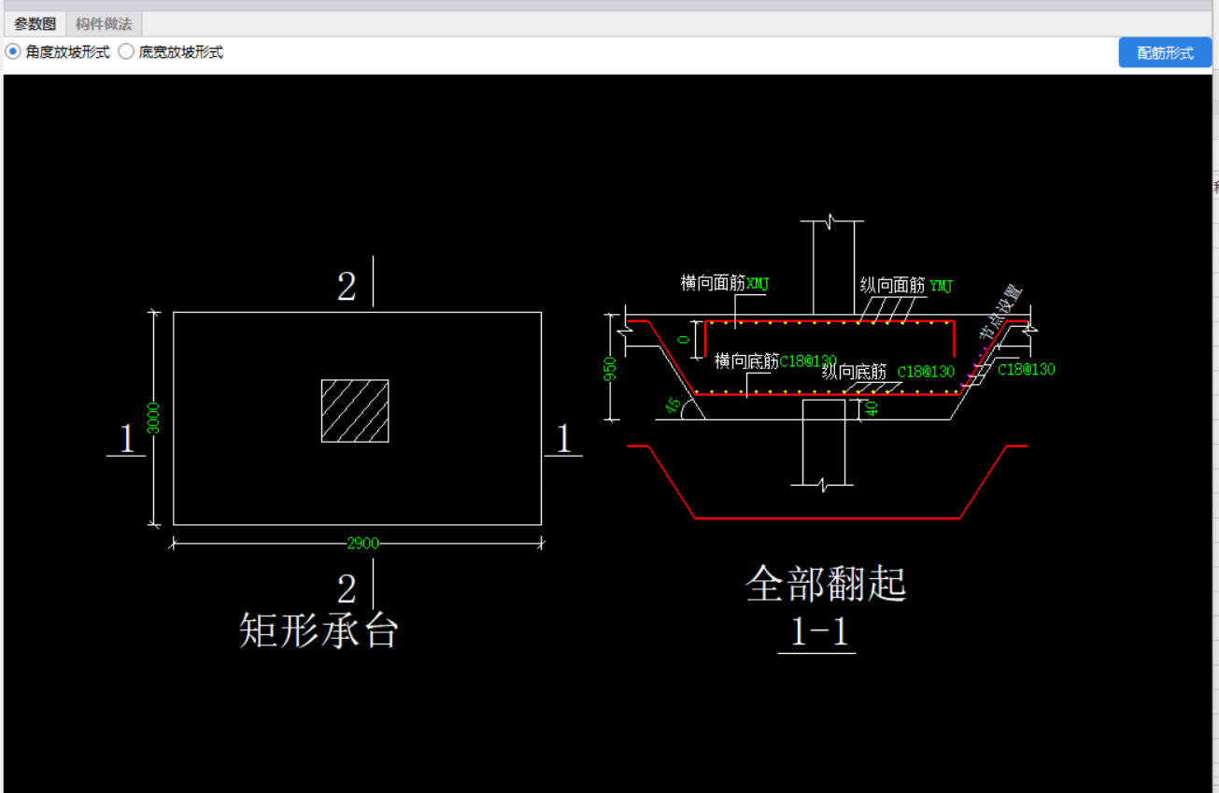The width and height of the screenshot is (1219, 793).
Task: Edit C18@130 next to 纵向底筋
Action: coord(926,372)
